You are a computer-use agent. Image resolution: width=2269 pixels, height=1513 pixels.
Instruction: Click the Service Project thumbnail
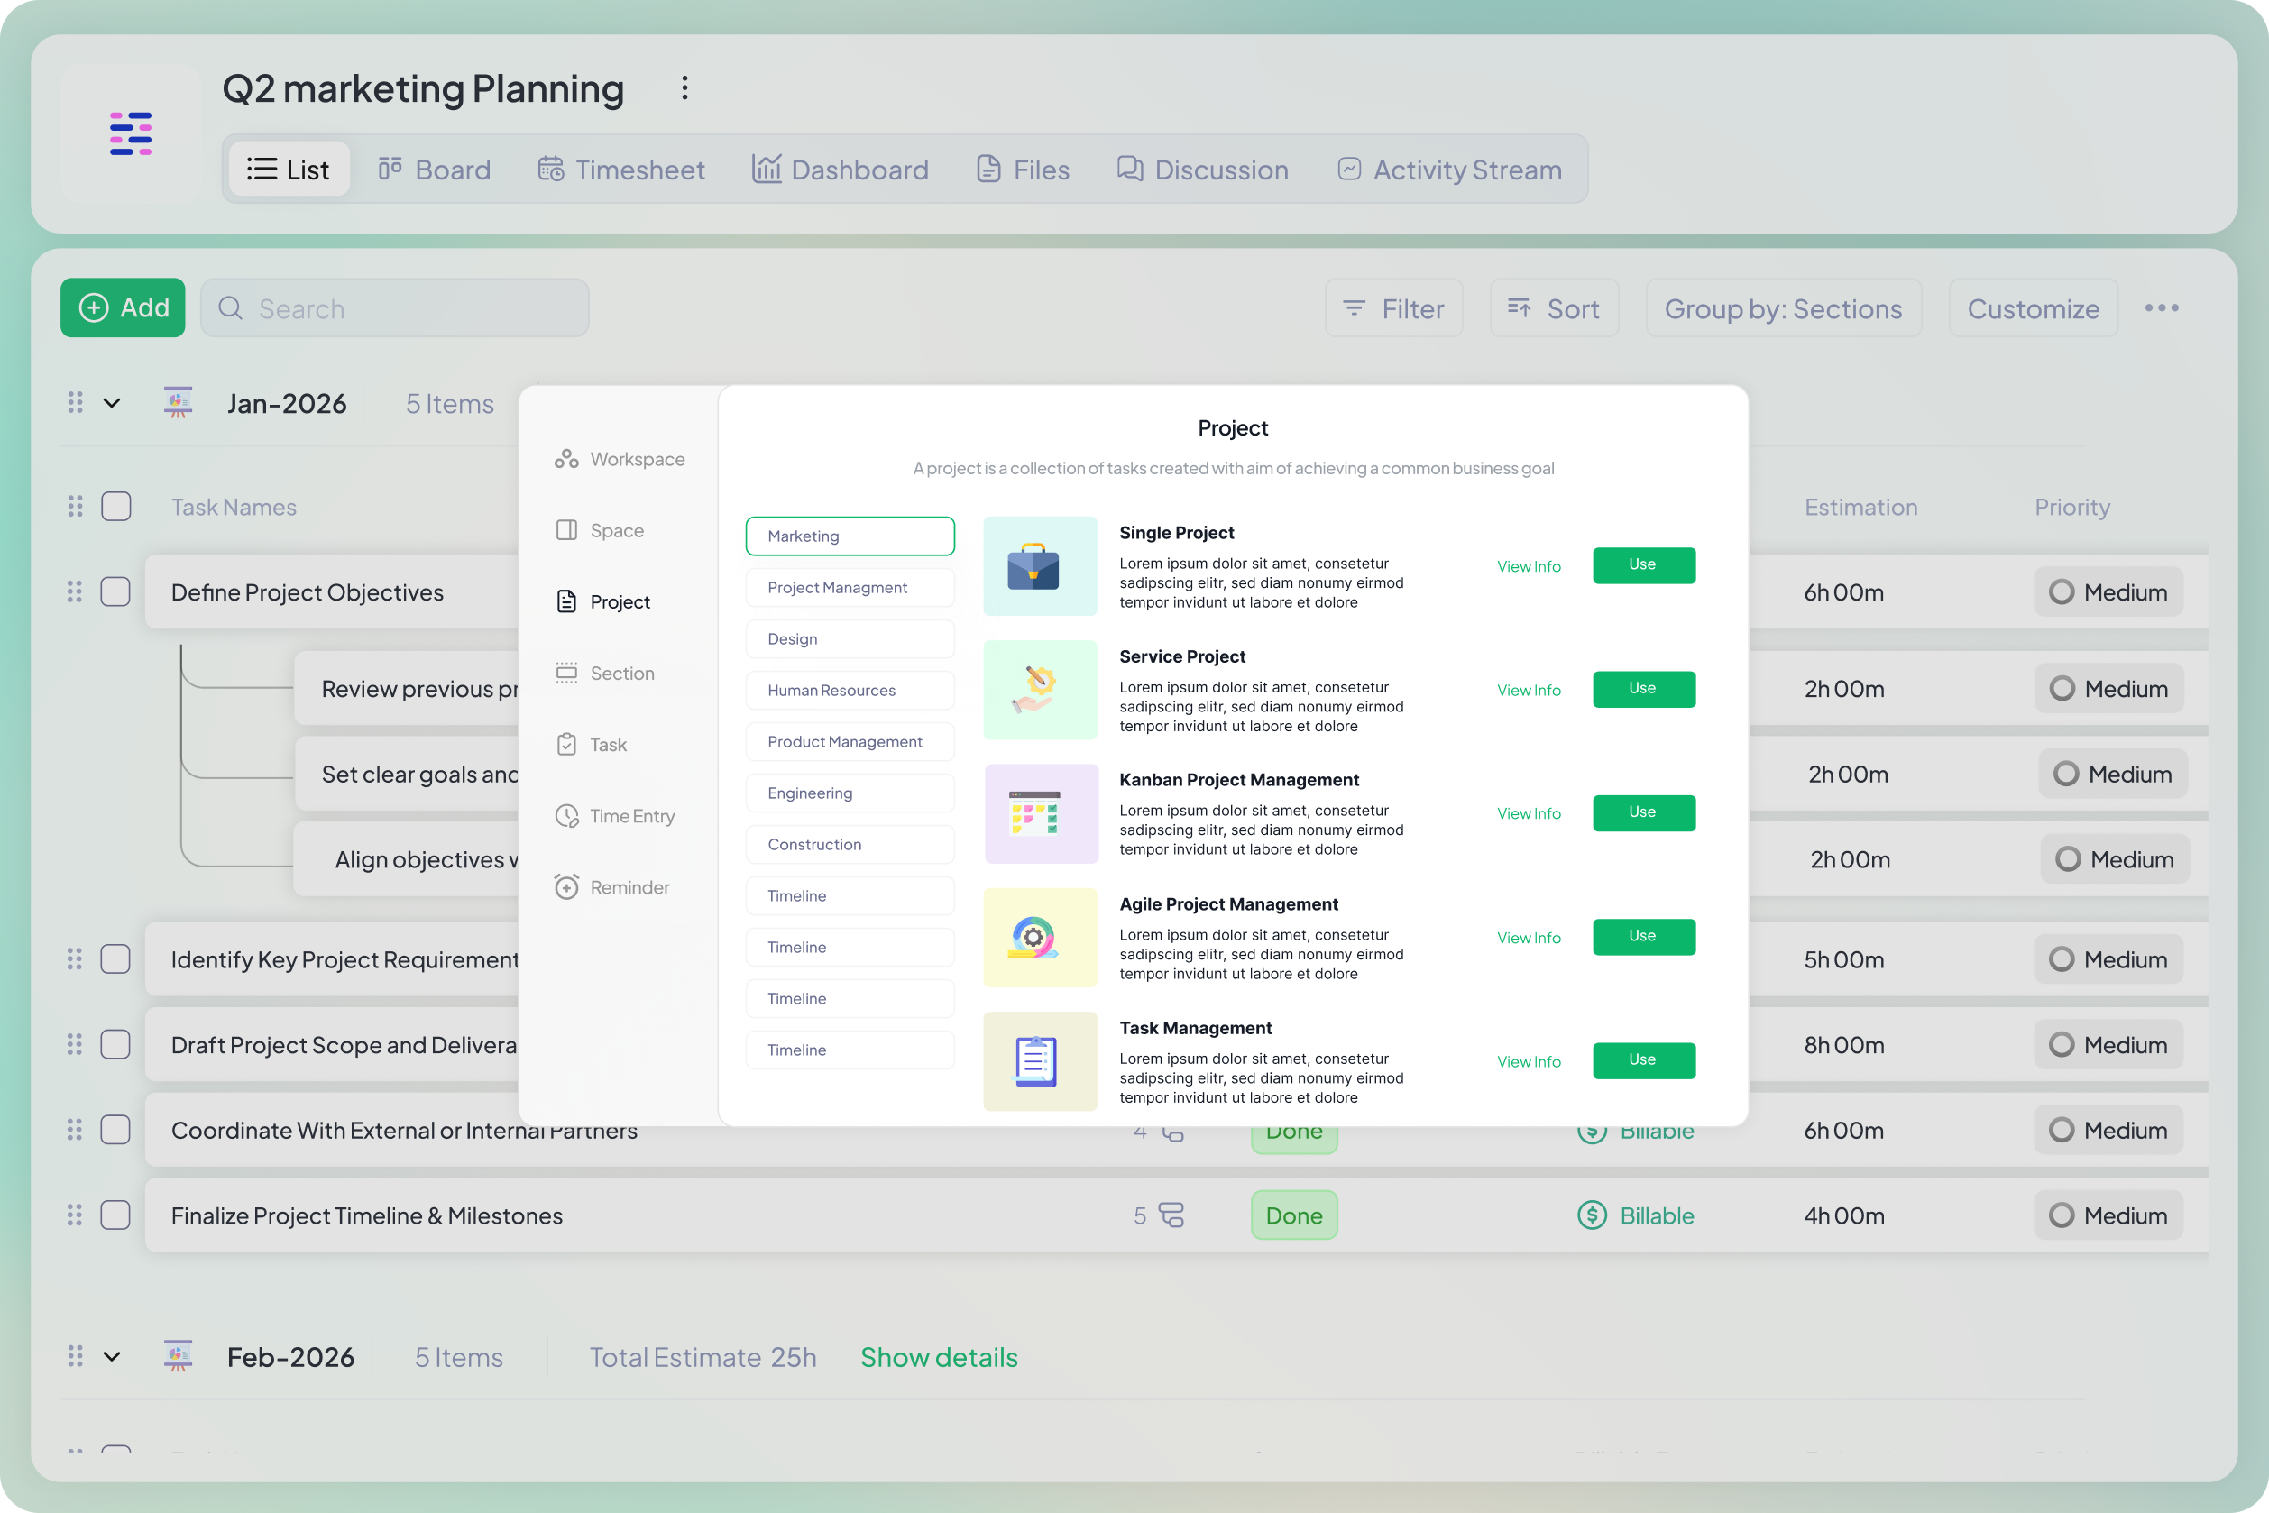[1040, 690]
